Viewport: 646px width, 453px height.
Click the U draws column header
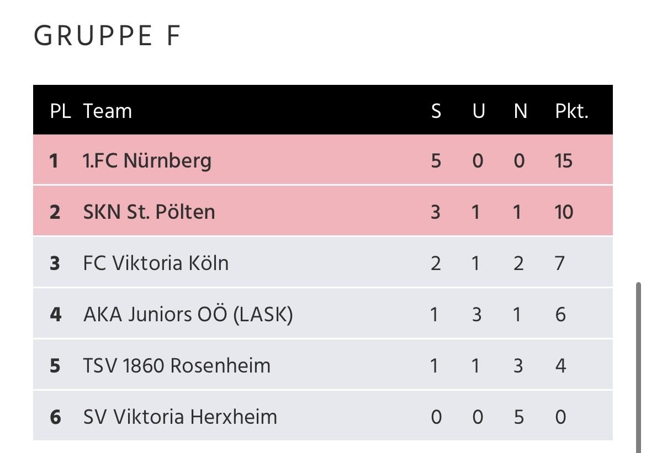tap(479, 111)
